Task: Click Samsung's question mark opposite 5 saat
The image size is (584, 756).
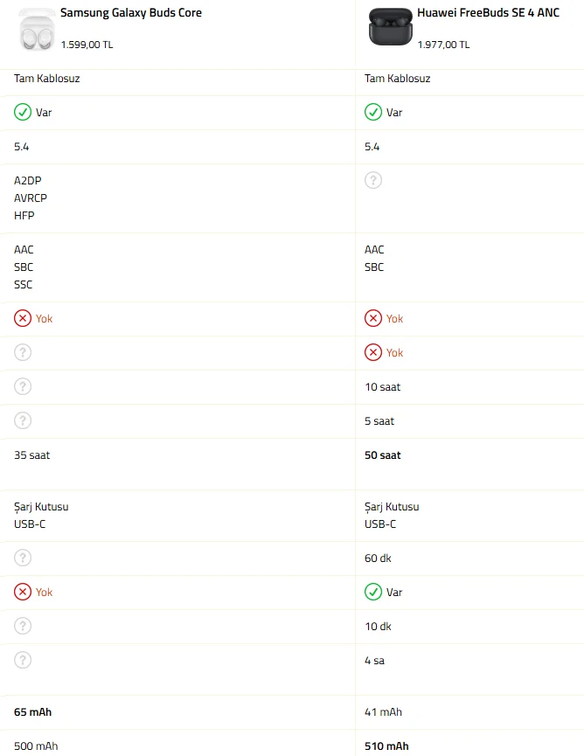Action: click(23, 420)
